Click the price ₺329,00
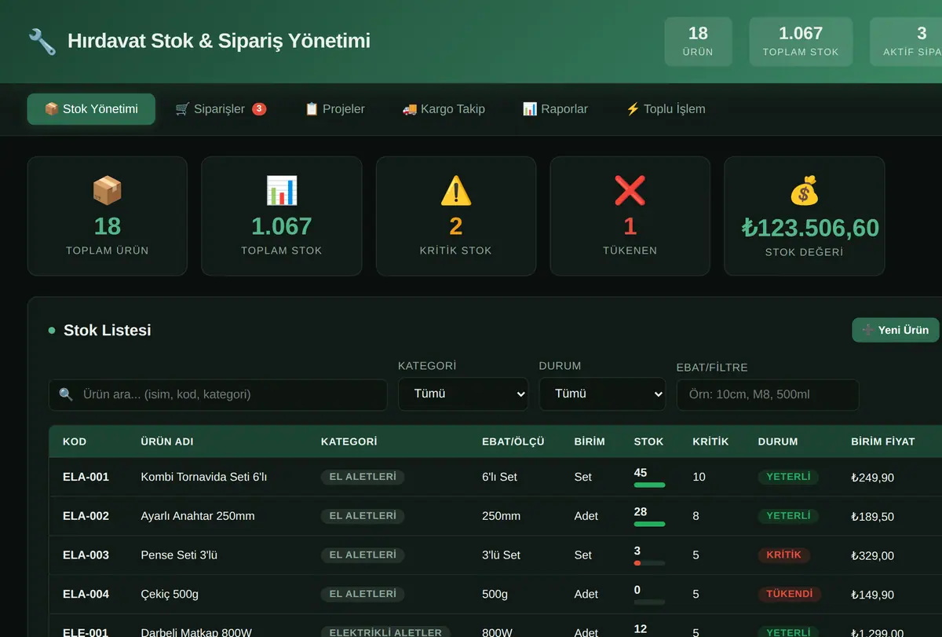 pyautogui.click(x=872, y=555)
